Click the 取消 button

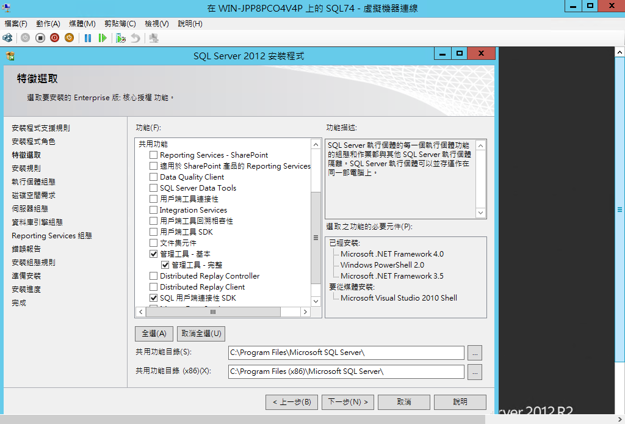[404, 402]
